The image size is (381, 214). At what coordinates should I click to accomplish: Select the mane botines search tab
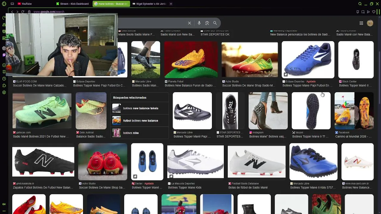click(111, 4)
